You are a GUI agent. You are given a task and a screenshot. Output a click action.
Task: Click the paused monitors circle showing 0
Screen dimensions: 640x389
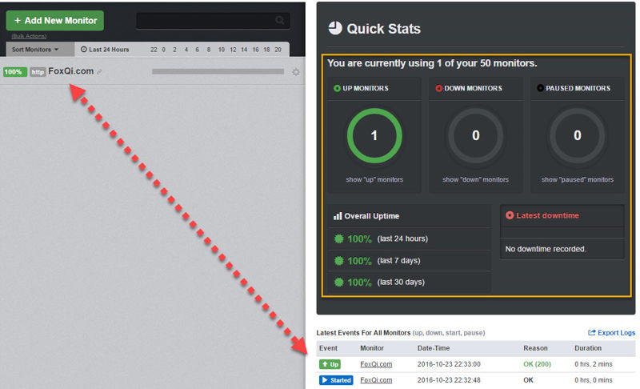[x=577, y=135]
